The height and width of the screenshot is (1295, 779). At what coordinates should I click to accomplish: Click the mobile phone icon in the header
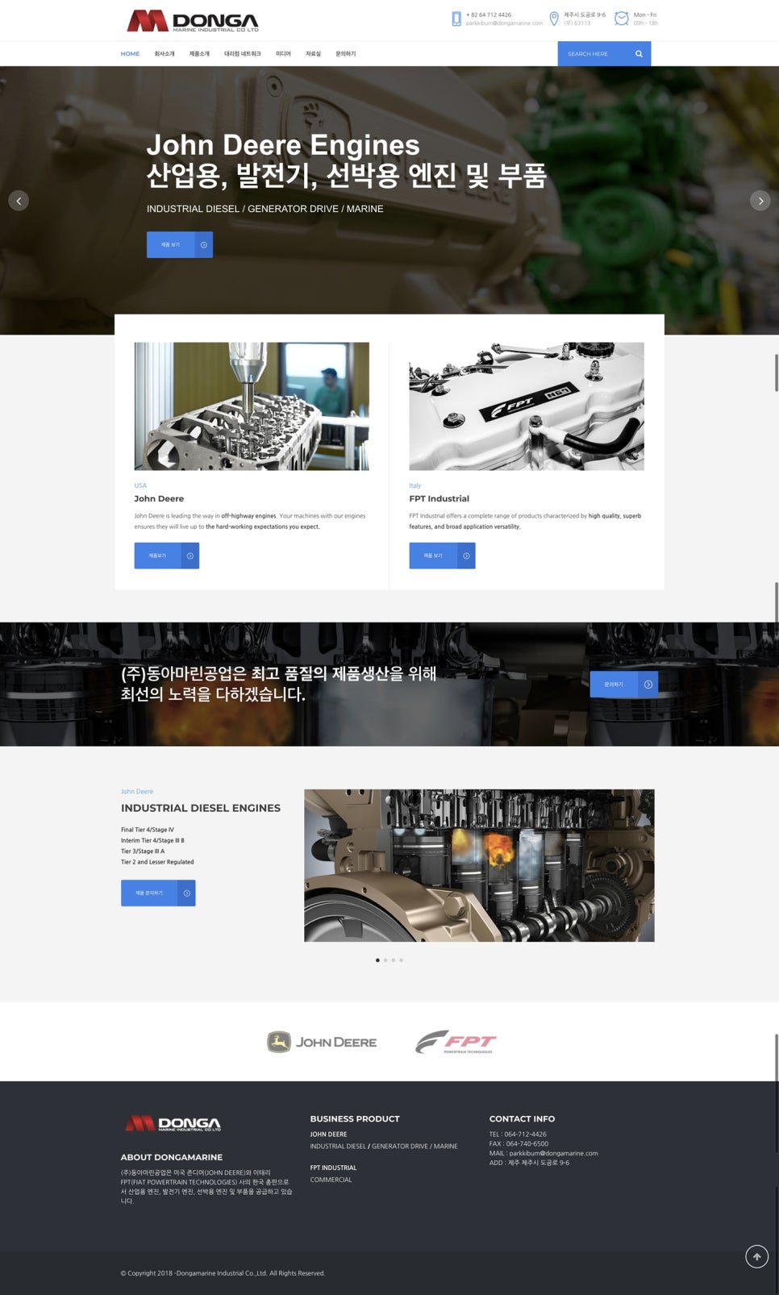[x=456, y=19]
